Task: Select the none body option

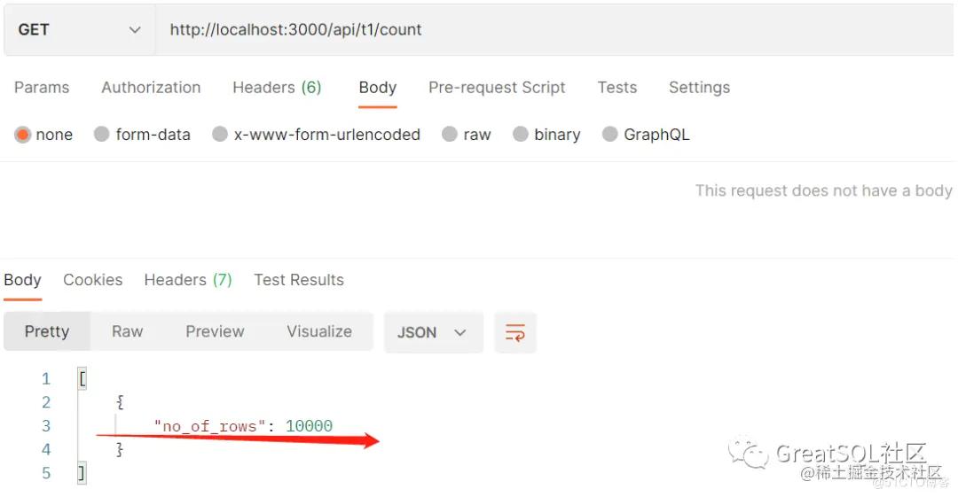Action: (43, 135)
